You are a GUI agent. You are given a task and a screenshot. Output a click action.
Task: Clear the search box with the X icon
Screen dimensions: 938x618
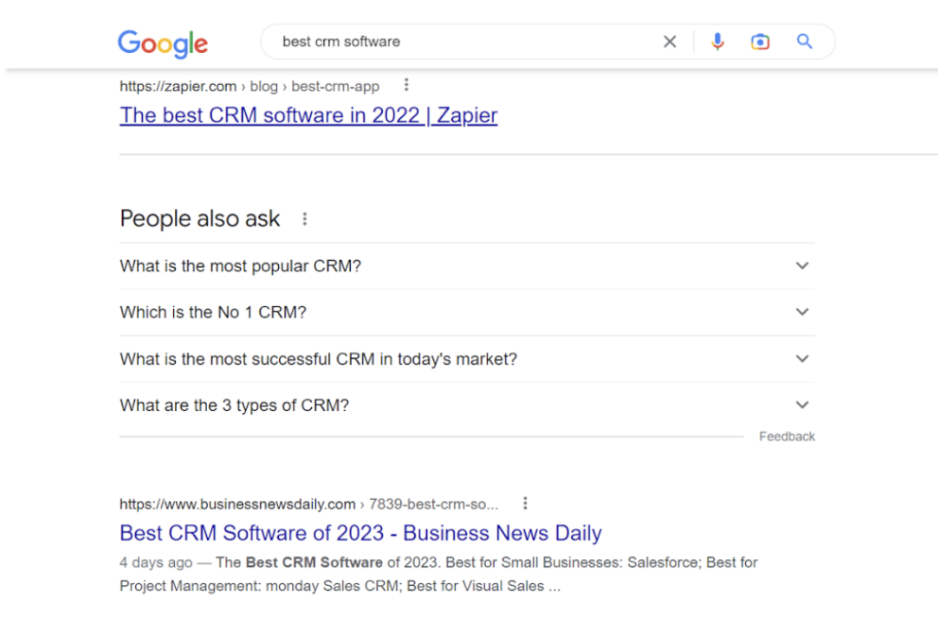669,42
